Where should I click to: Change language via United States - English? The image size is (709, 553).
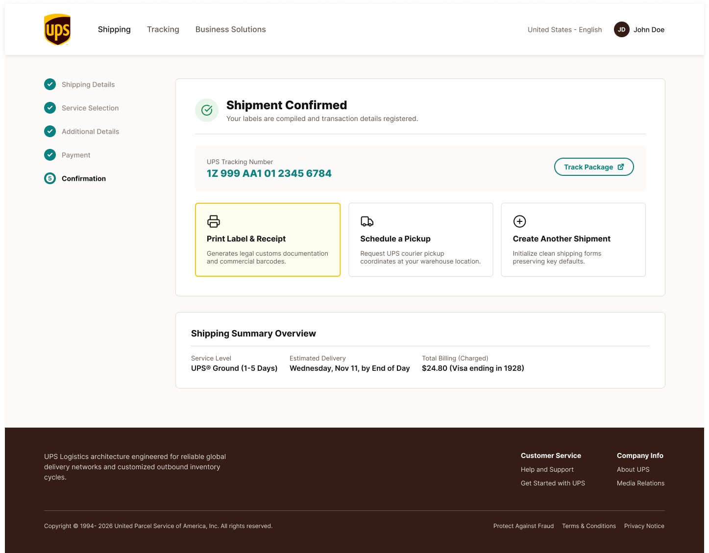pyautogui.click(x=565, y=30)
